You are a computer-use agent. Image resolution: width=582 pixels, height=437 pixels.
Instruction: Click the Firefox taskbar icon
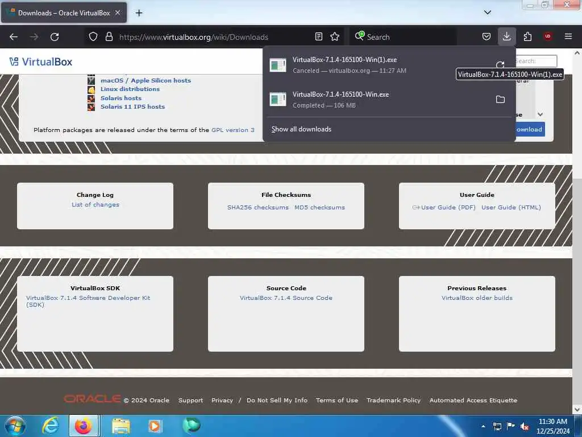coord(84,426)
